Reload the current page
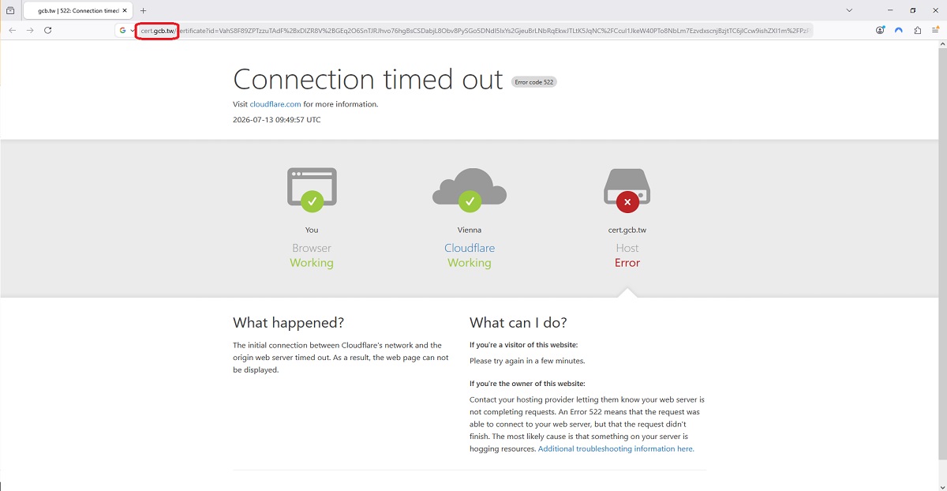The width and height of the screenshot is (947, 491). pos(48,30)
